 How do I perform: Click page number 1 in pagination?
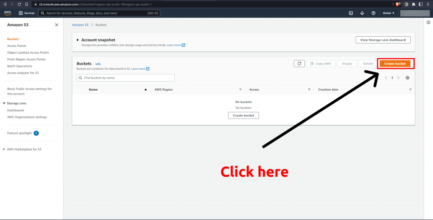tap(392, 78)
